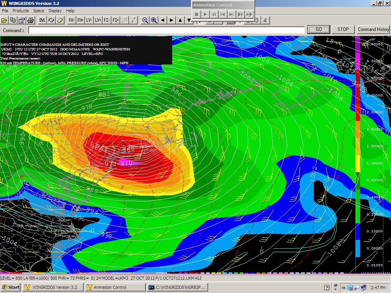Click the FH+ forecast hour forward button
This screenshot has width=391, height=293.
coord(80,20)
